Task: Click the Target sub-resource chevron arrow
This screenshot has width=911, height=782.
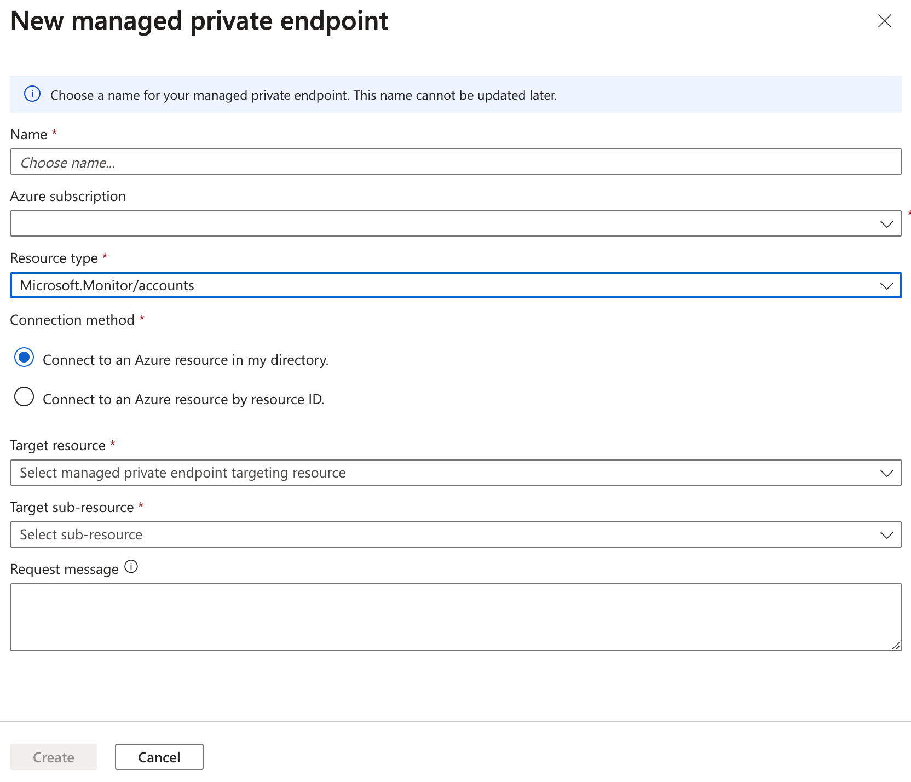Action: pos(886,535)
